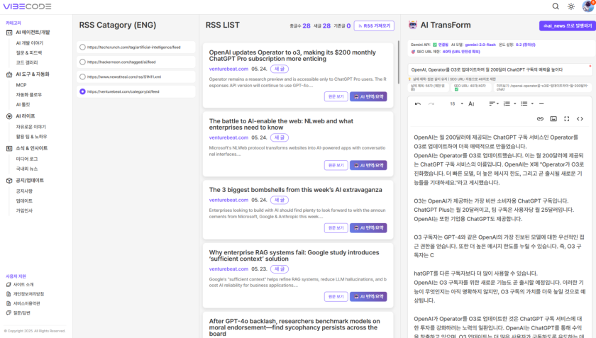
Task: Click the code view icon in editor
Action: [x=580, y=119]
